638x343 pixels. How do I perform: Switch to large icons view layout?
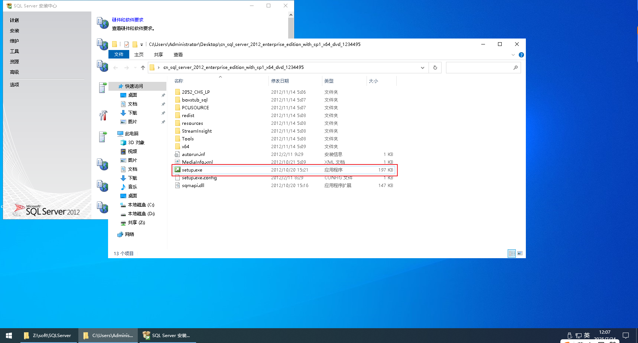click(520, 253)
